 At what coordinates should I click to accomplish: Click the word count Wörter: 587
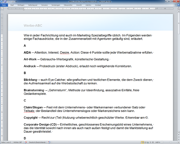pos(18,142)
